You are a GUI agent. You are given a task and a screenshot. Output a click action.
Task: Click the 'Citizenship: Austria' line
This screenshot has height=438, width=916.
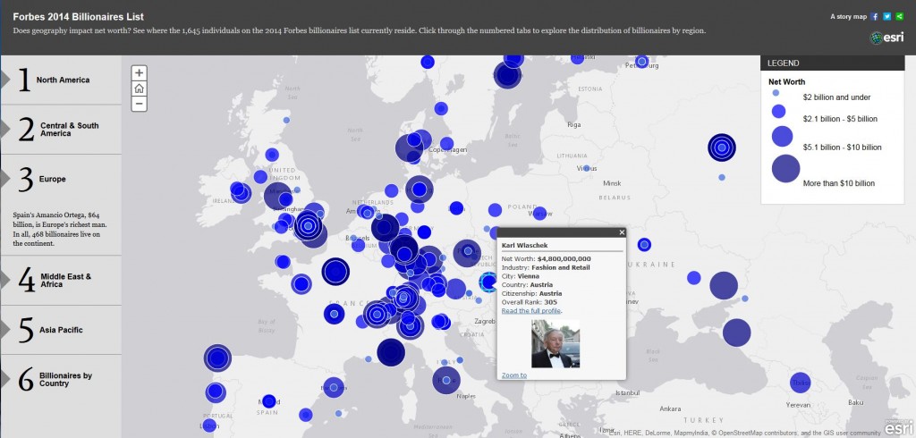(x=531, y=294)
